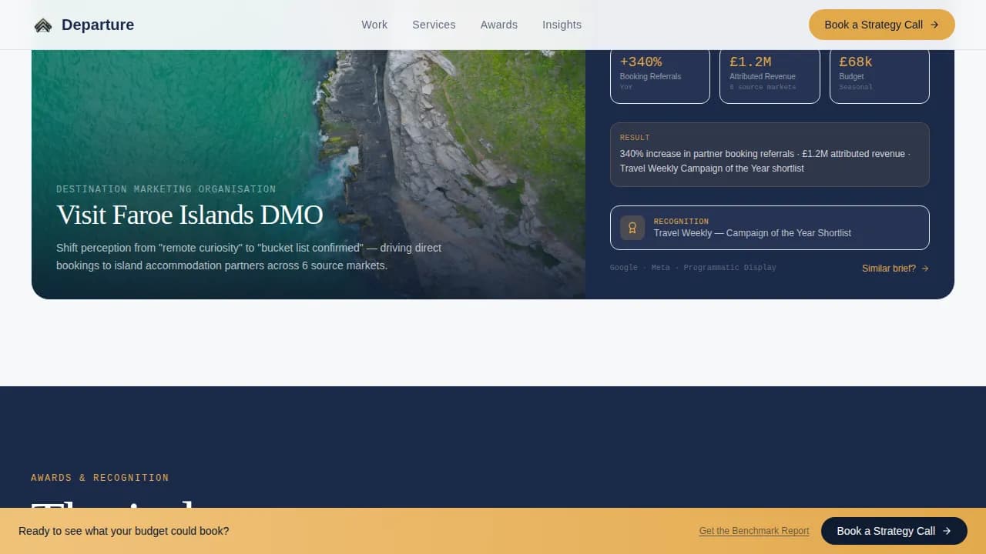Click header Book a Strategy Call button
The width and height of the screenshot is (986, 554).
[882, 25]
